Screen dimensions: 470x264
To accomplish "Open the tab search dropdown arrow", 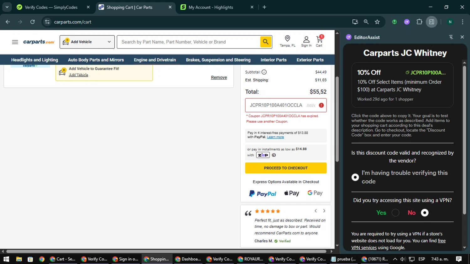I will tap(7, 7).
